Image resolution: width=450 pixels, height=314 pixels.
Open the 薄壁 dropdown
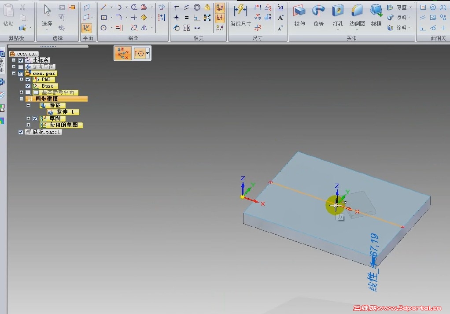coord(411,7)
